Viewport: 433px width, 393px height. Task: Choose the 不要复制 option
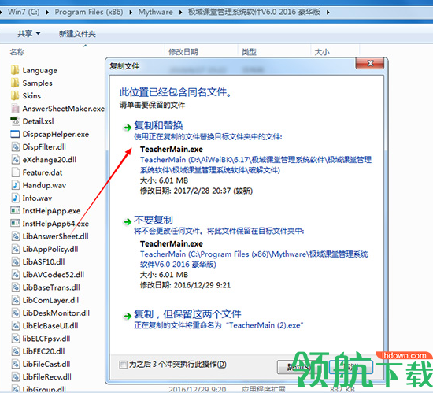pyautogui.click(x=154, y=220)
